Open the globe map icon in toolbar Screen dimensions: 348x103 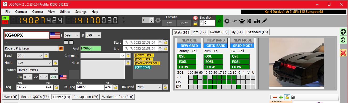(227, 21)
